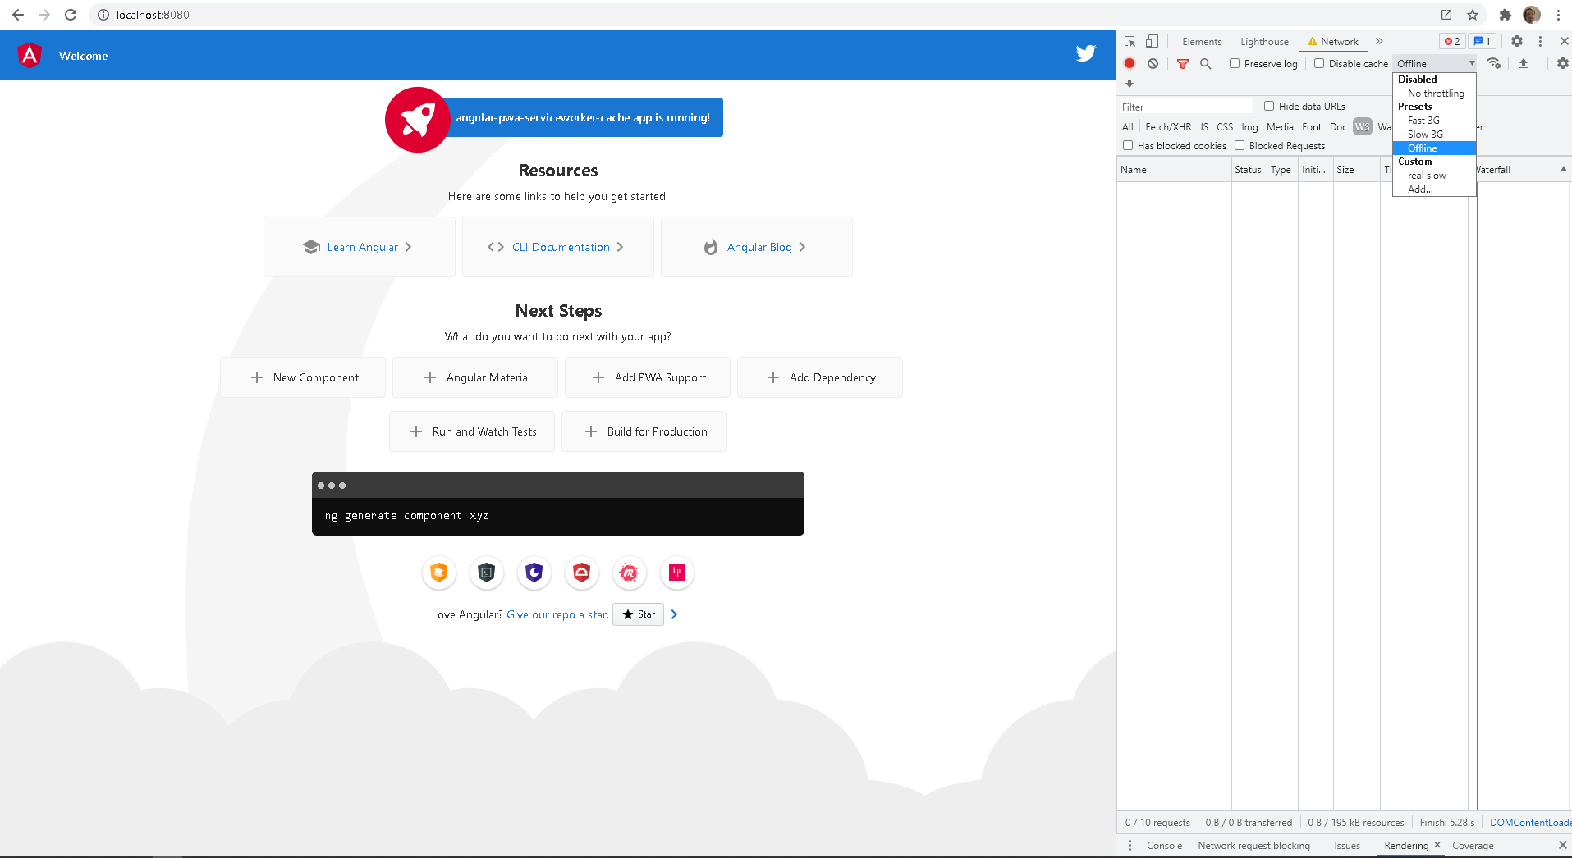
Task: Toggle the Fetch/XHR filter type
Action: pyautogui.click(x=1168, y=126)
